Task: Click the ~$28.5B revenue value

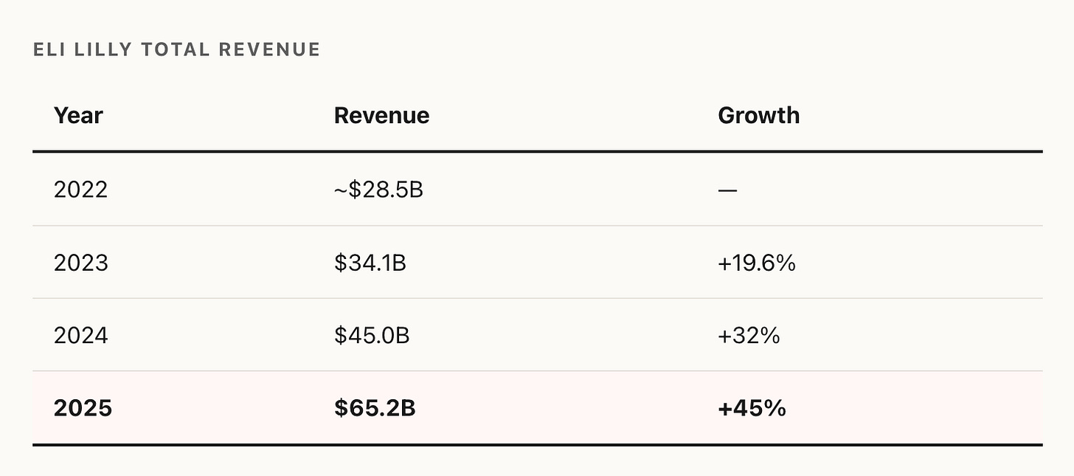Action: [x=378, y=190]
